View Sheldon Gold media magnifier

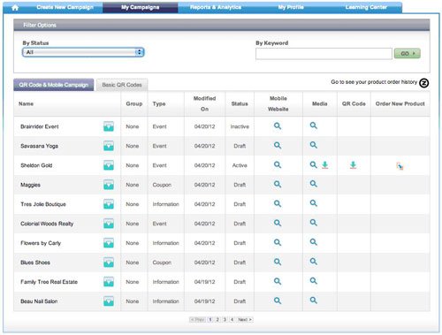click(x=314, y=165)
